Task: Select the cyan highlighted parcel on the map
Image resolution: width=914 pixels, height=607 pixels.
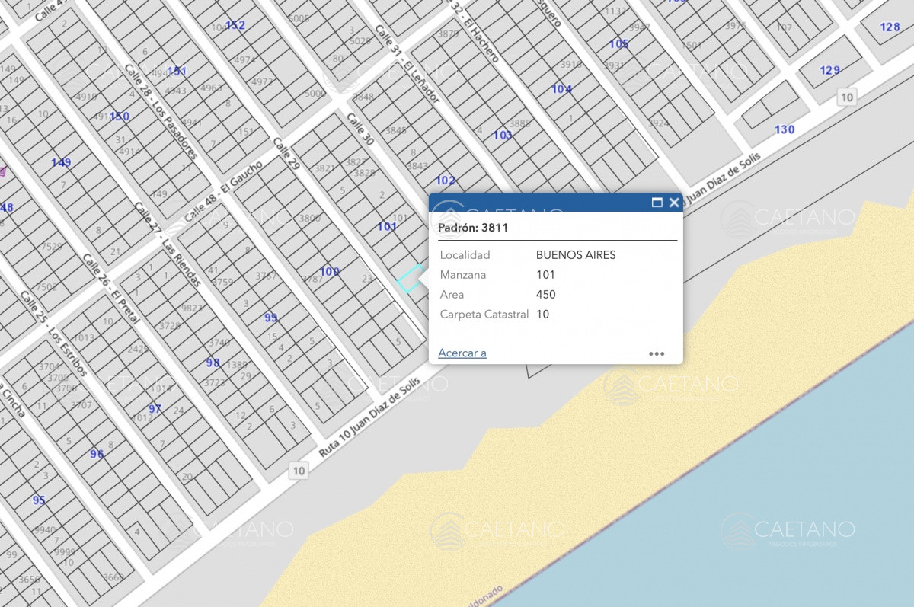Action: (411, 279)
